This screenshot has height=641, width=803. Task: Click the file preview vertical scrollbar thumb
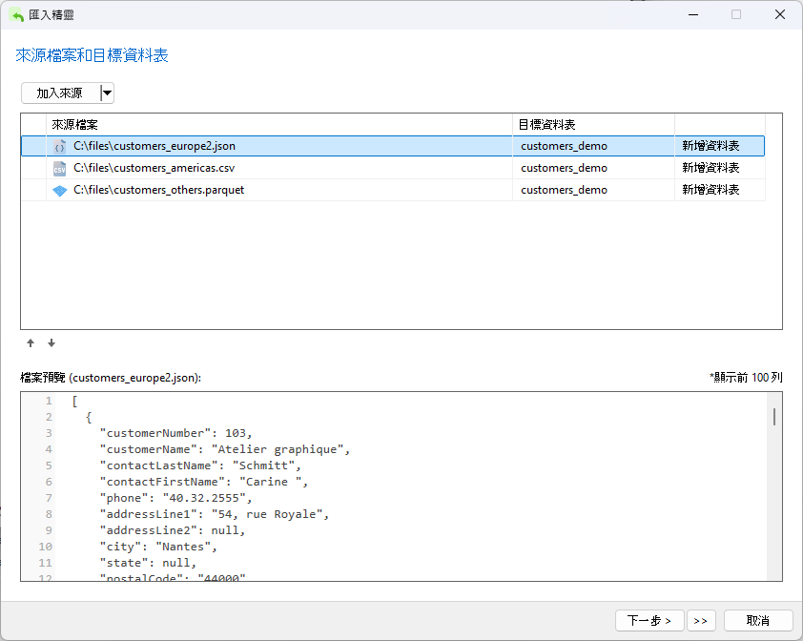(x=773, y=417)
